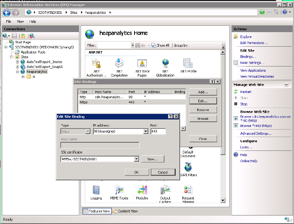Click Remove in Site Bindings

point(203,110)
